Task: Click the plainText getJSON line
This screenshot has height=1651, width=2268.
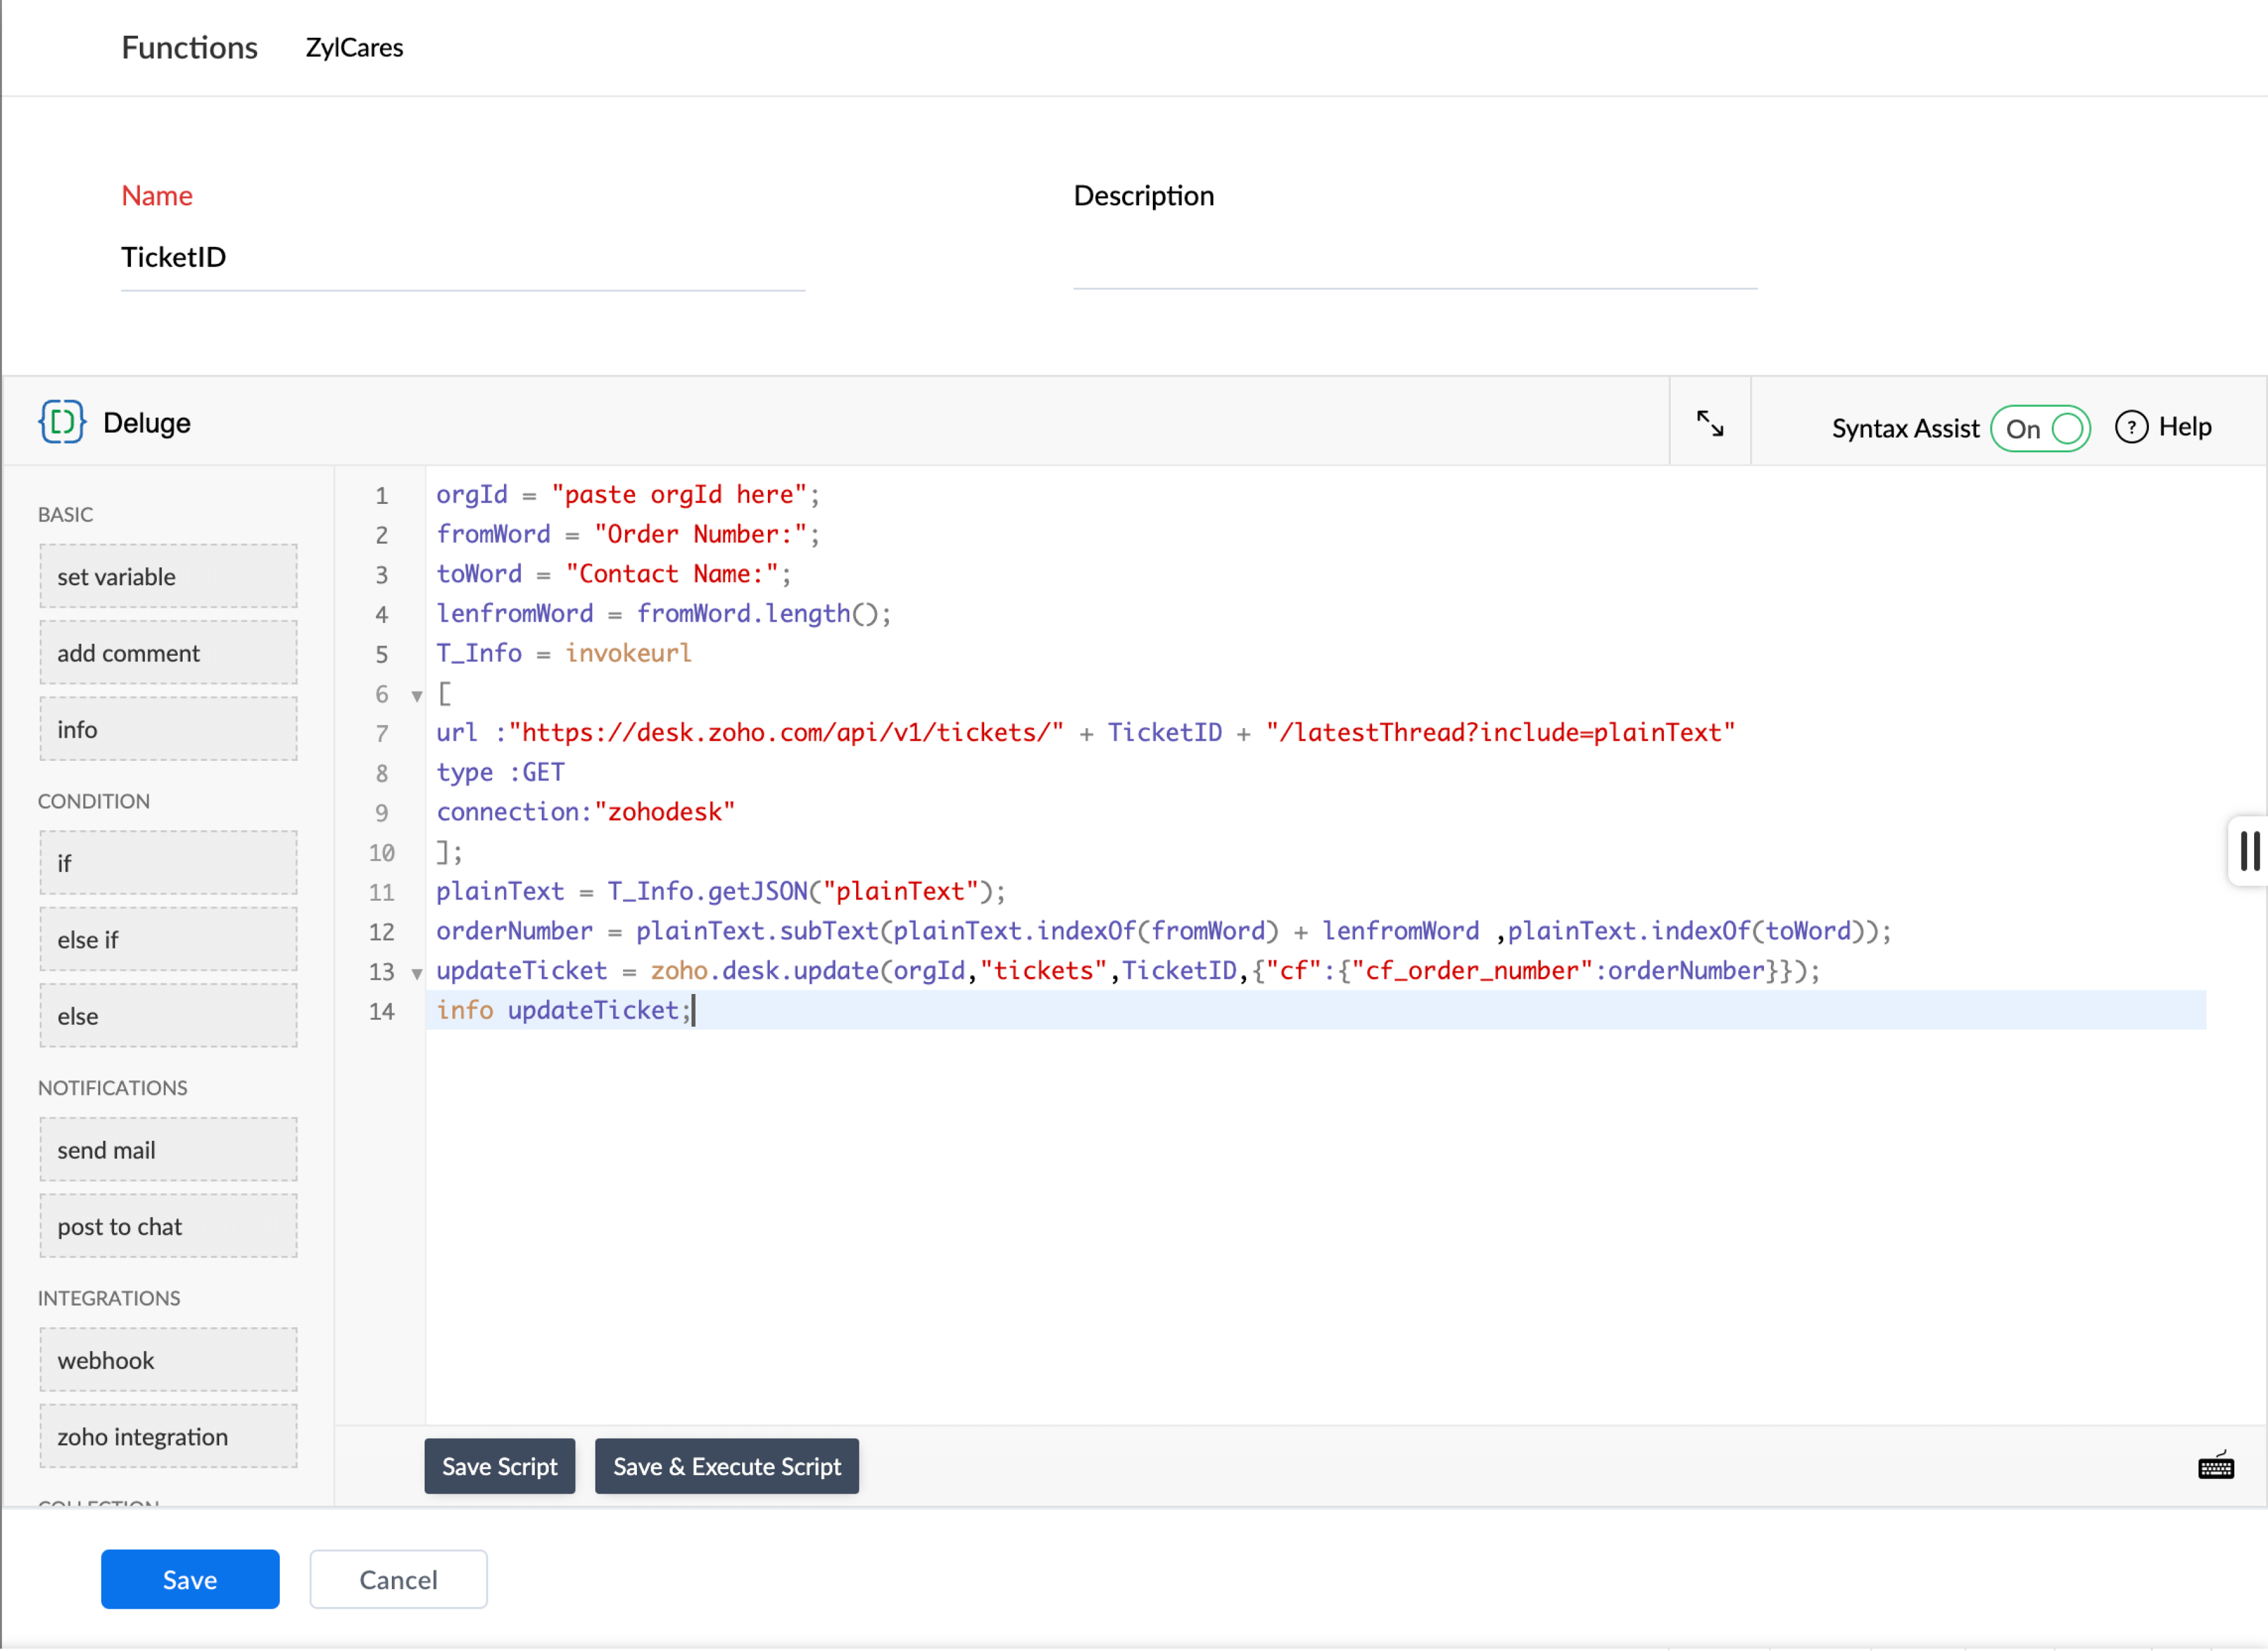Action: point(721,891)
